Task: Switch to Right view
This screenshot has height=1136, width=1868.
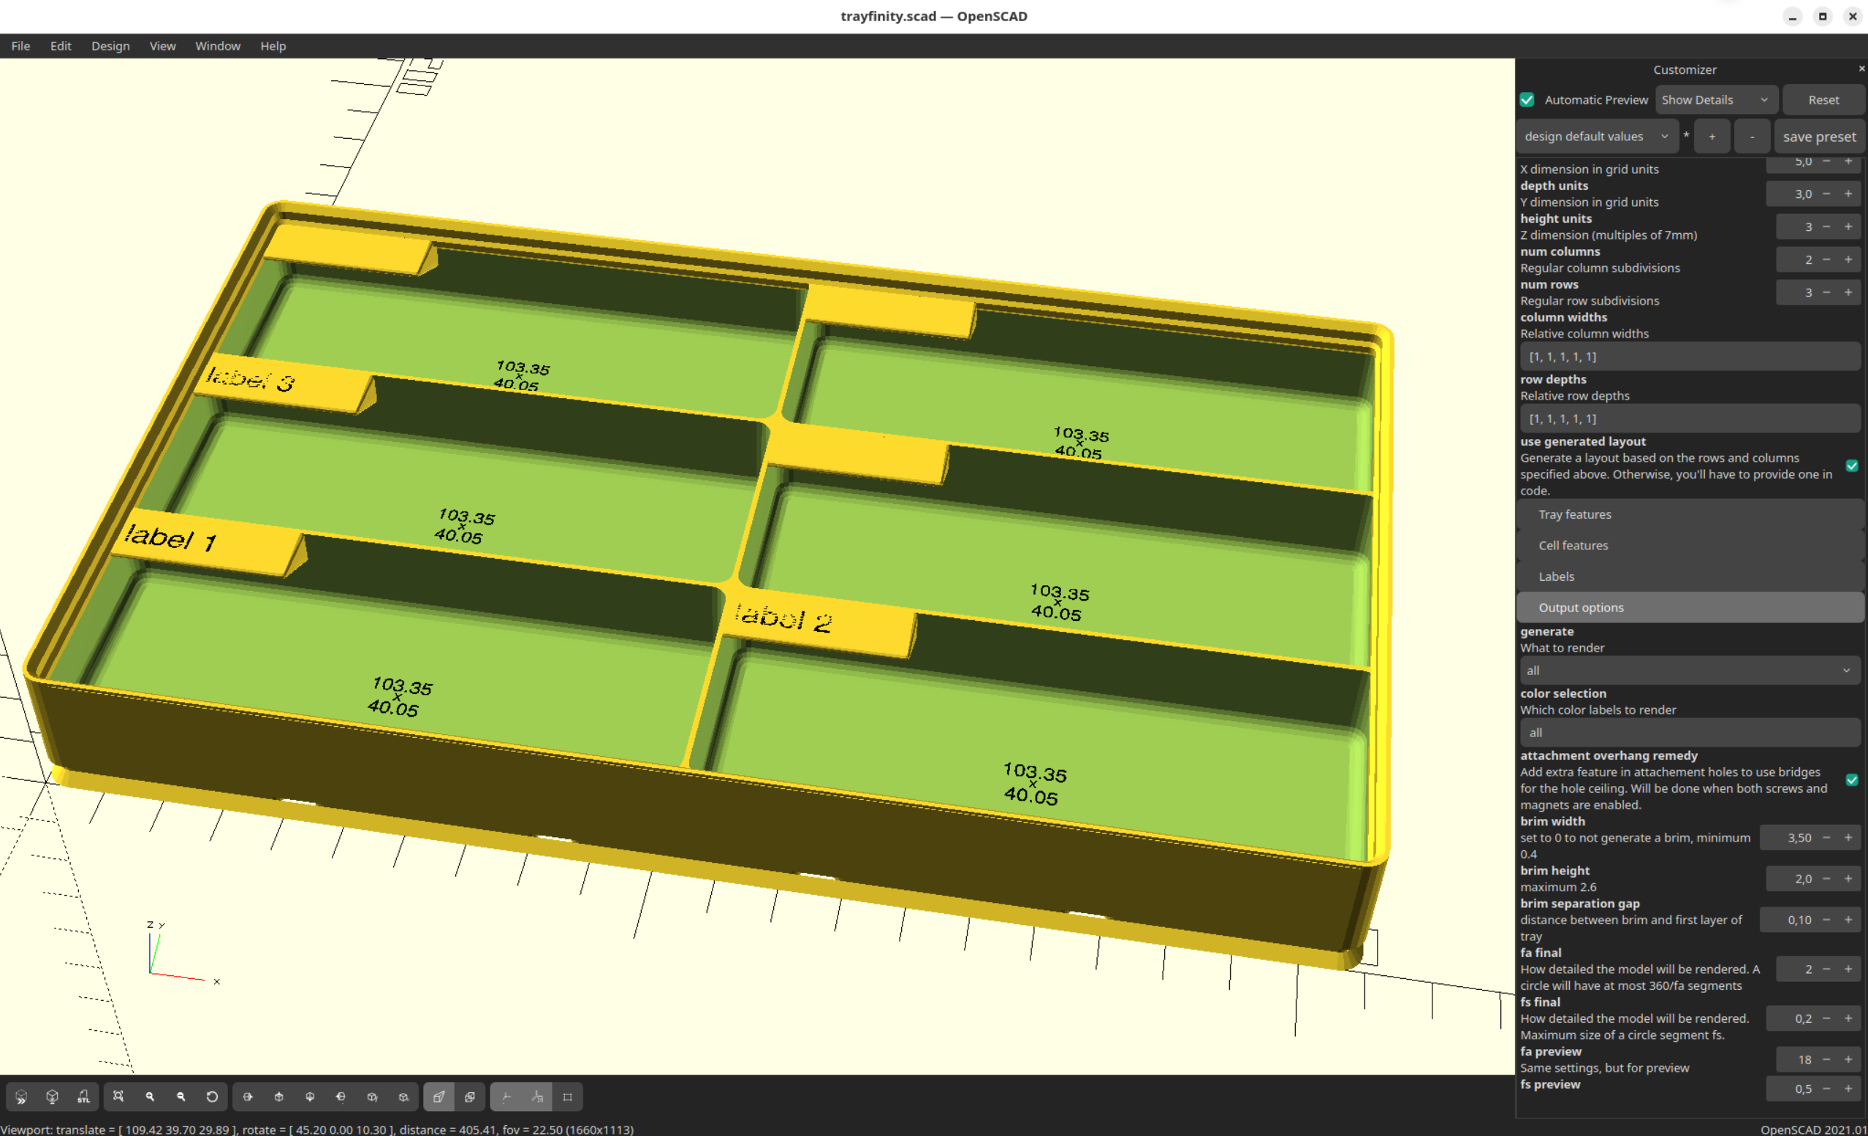Action: [x=248, y=1097]
